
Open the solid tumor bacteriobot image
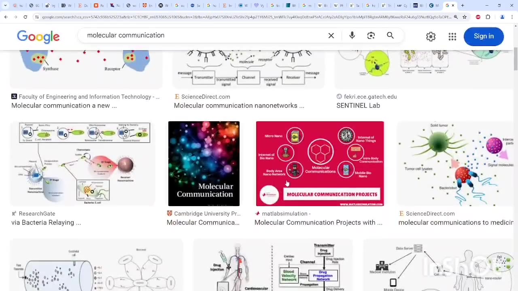455,164
